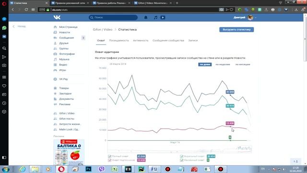This screenshot has width=307, height=173.
Task: Open VK notifications bell
Action: click(146, 17)
